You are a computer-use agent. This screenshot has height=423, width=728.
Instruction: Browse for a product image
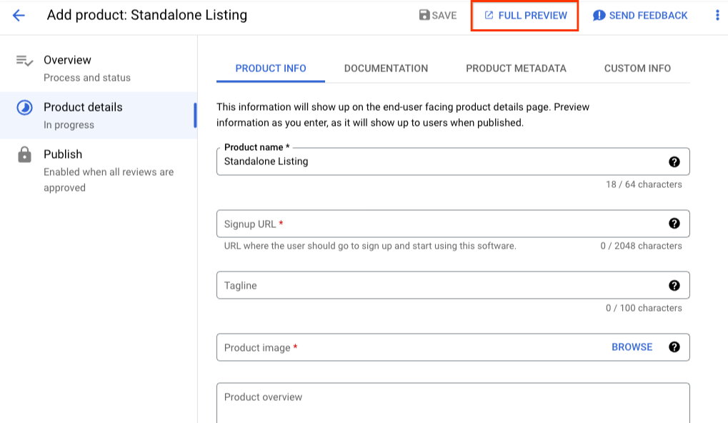(632, 347)
